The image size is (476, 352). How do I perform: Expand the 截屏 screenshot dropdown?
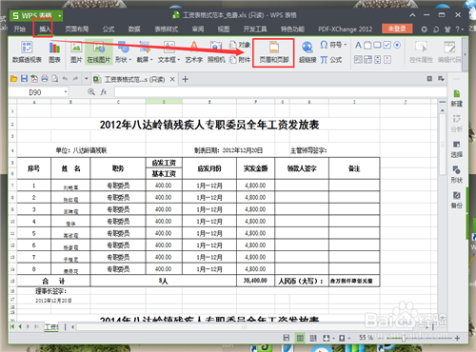[151, 60]
